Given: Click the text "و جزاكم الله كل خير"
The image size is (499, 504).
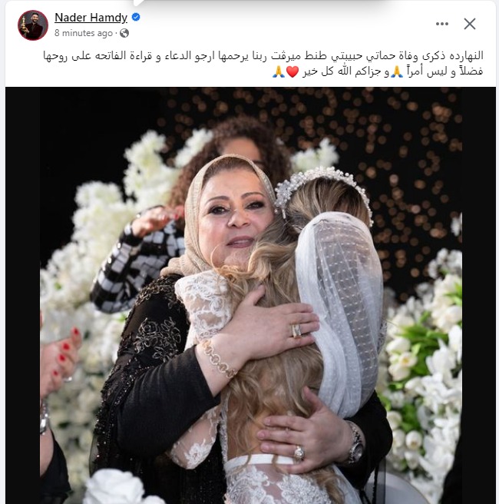Looking at the screenshot, I should point(345,71).
